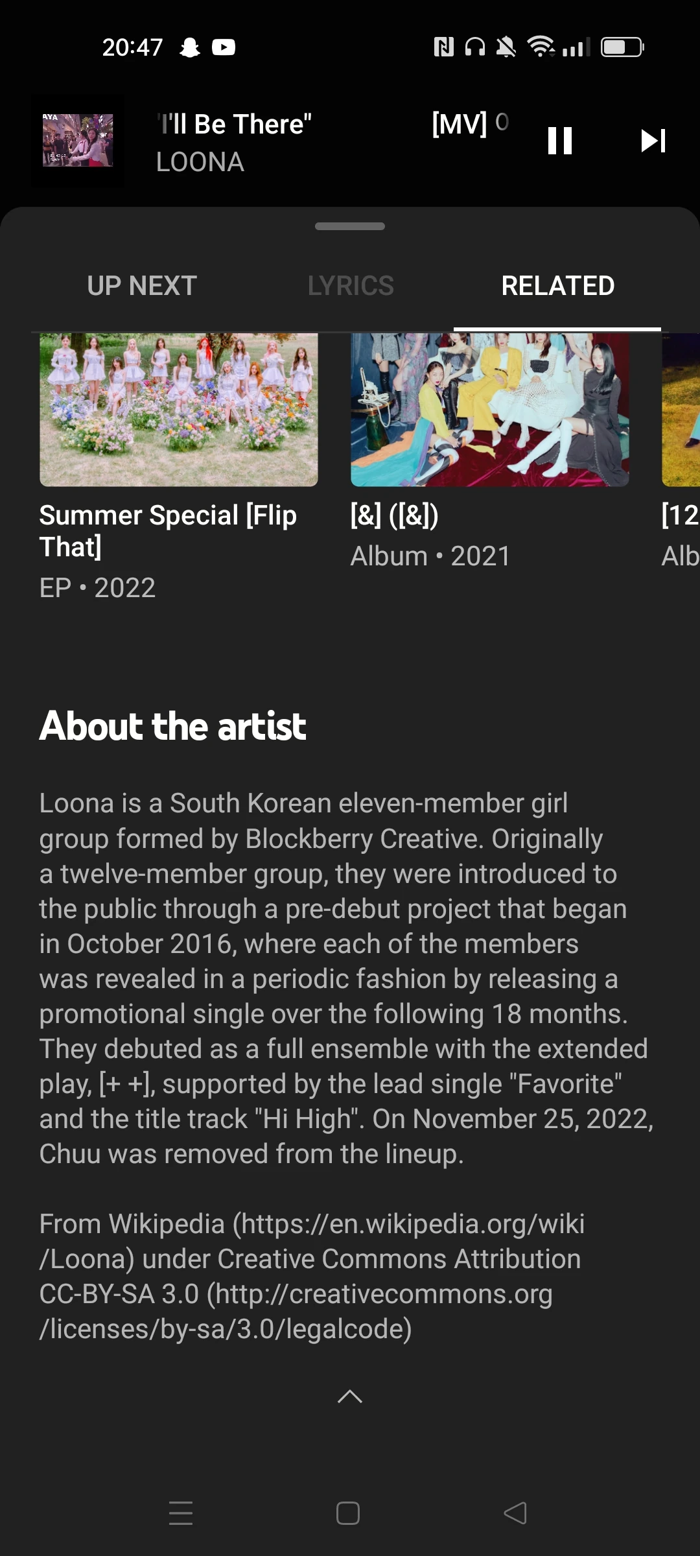
Task: Tap the I'll Be There song title
Action: click(x=234, y=124)
